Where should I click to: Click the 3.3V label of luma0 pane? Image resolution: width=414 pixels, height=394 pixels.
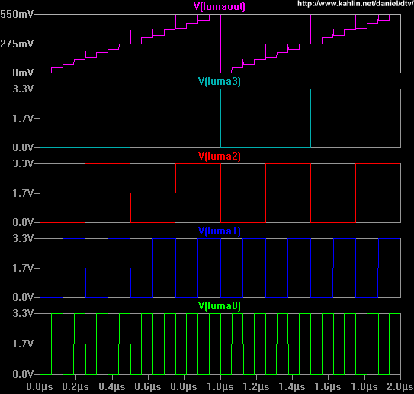point(23,314)
